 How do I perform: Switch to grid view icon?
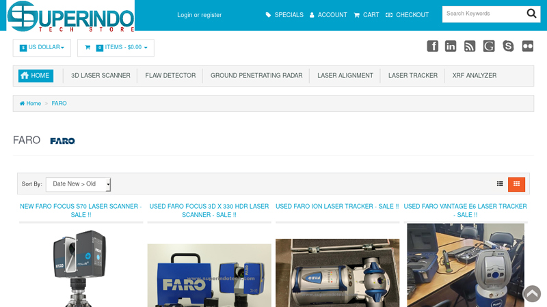[516, 184]
